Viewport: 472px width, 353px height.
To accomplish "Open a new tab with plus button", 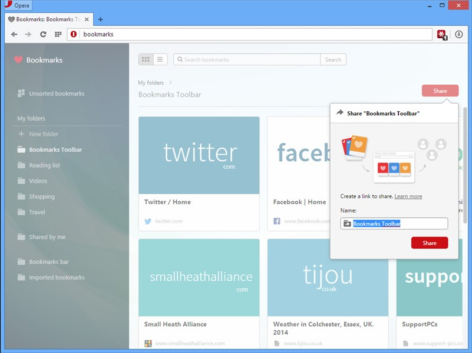I will (101, 19).
